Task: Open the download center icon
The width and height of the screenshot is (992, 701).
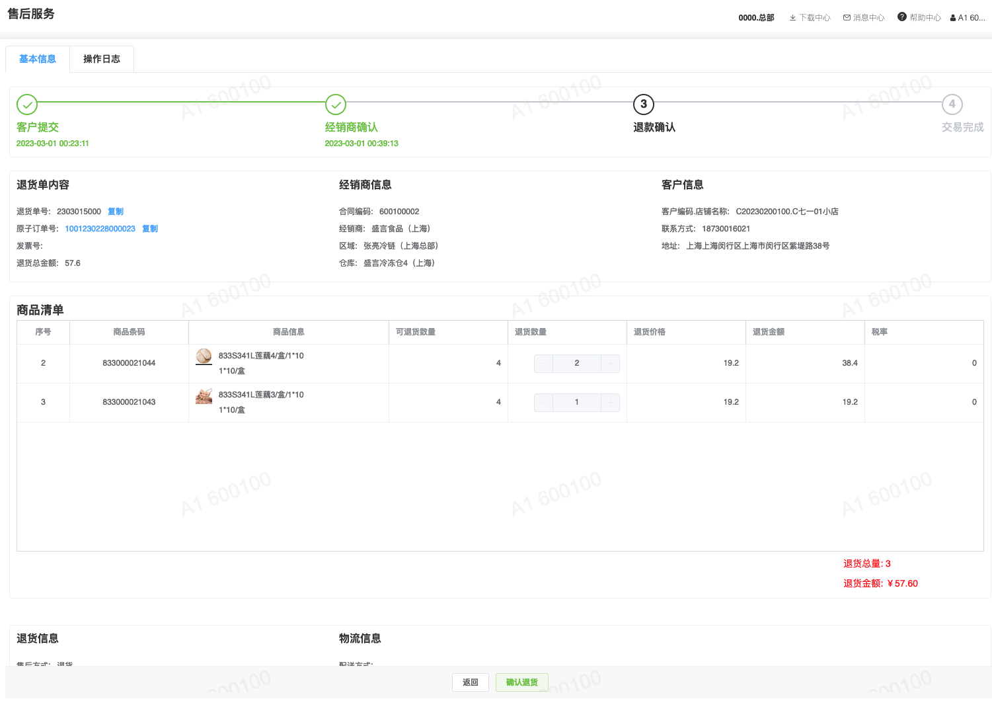Action: pyautogui.click(x=792, y=18)
